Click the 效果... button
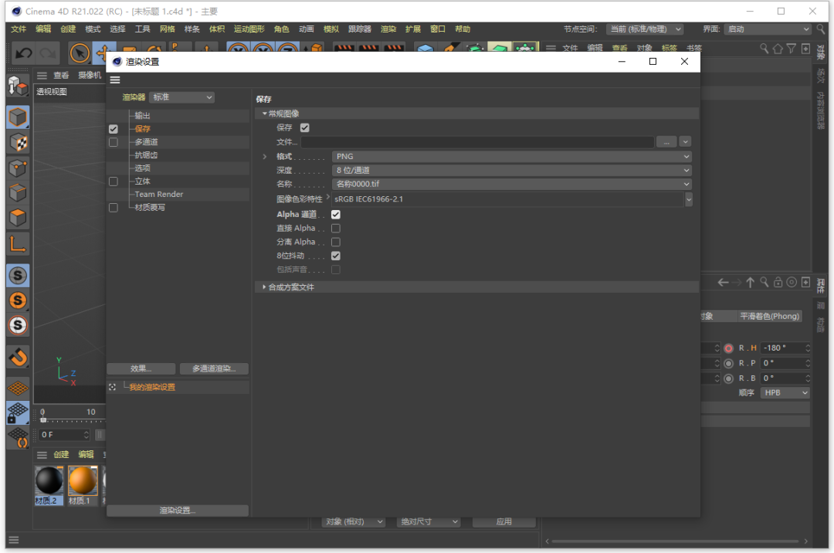This screenshot has width=834, height=553. [141, 369]
